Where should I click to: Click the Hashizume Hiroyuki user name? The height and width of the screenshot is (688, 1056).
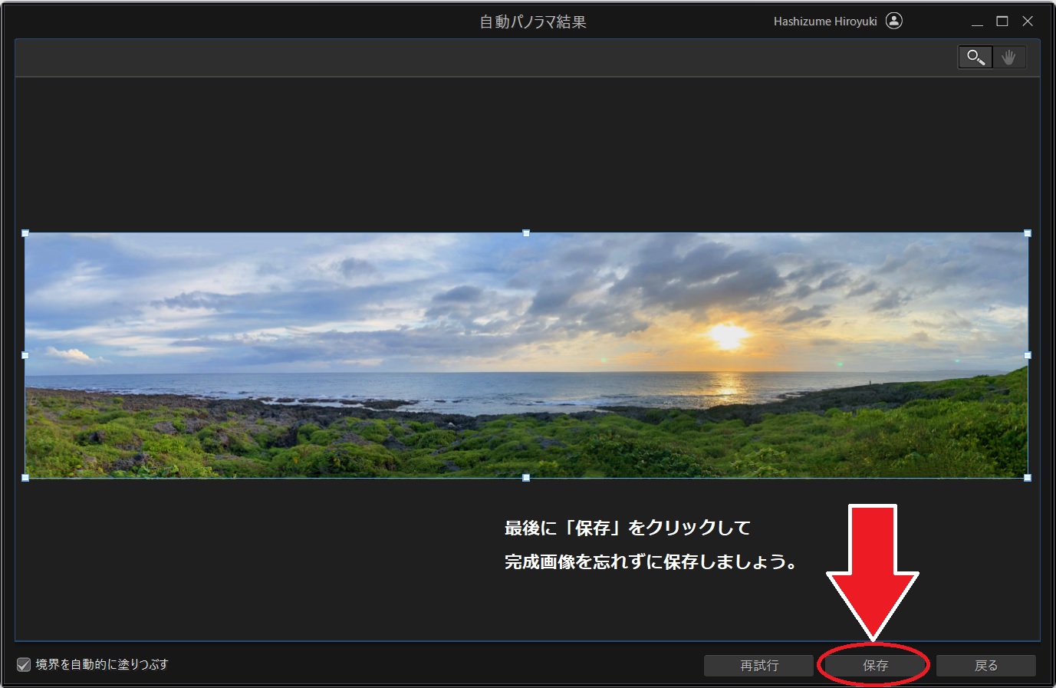pos(824,21)
